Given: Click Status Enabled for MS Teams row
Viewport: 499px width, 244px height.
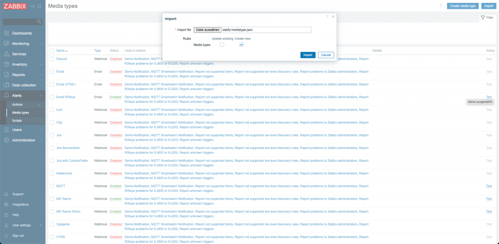Looking at the screenshot, I should pyautogui.click(x=115, y=199).
